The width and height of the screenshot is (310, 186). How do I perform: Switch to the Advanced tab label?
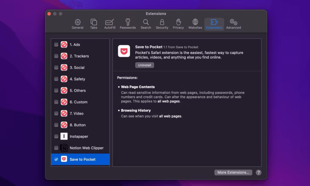point(233,28)
